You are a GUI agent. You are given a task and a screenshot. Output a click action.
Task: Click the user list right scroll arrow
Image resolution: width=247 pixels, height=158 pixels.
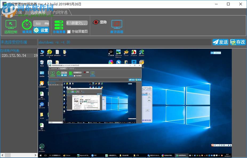36,155
